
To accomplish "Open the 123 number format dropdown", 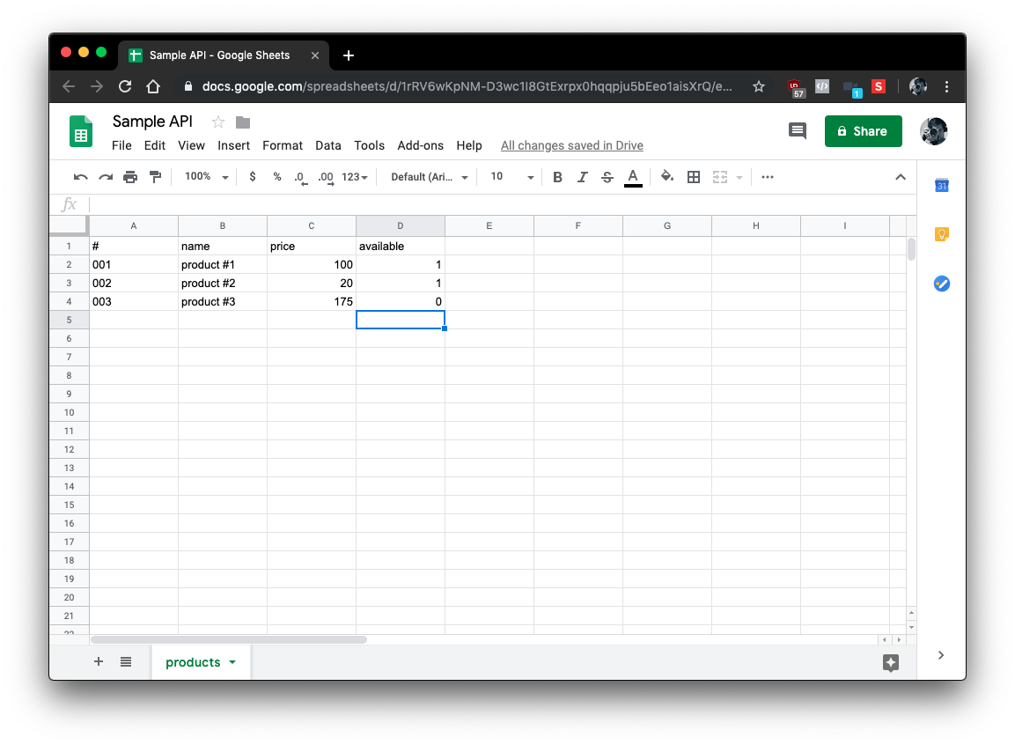I will tap(355, 177).
